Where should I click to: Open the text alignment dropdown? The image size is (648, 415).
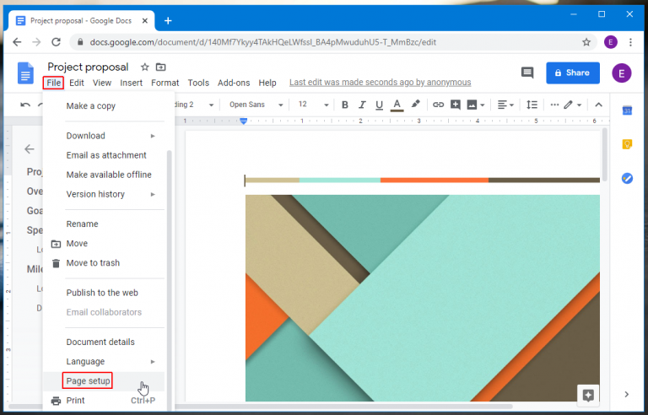coord(505,105)
